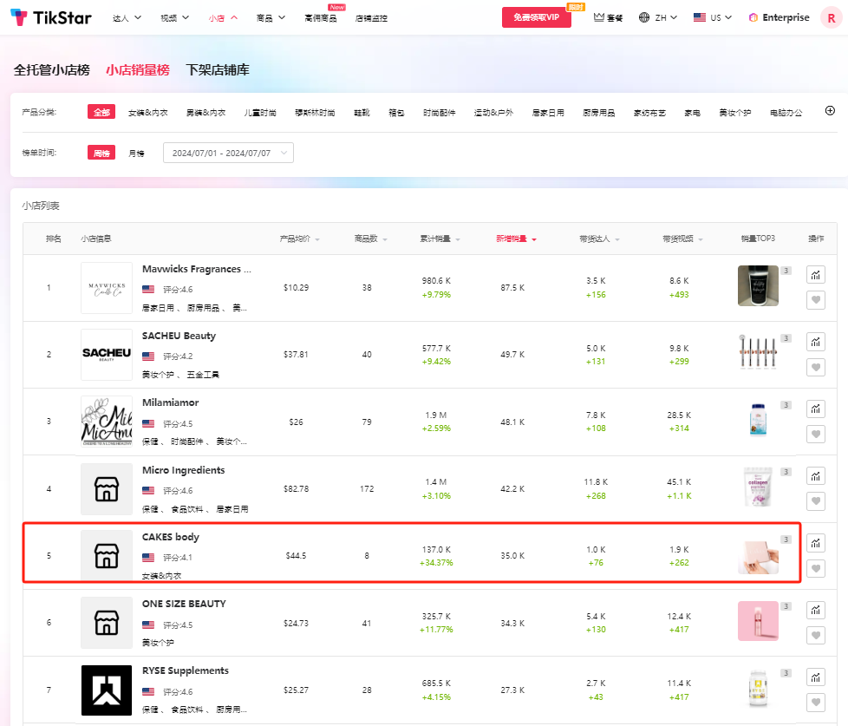Open the 套餐 plans crown icon
Image resolution: width=848 pixels, height=726 pixels.
pos(608,18)
